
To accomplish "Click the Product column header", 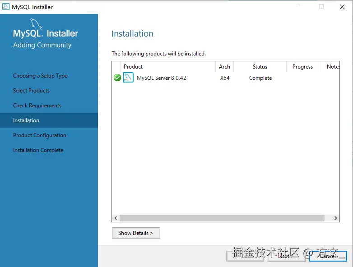I will click(168, 67).
